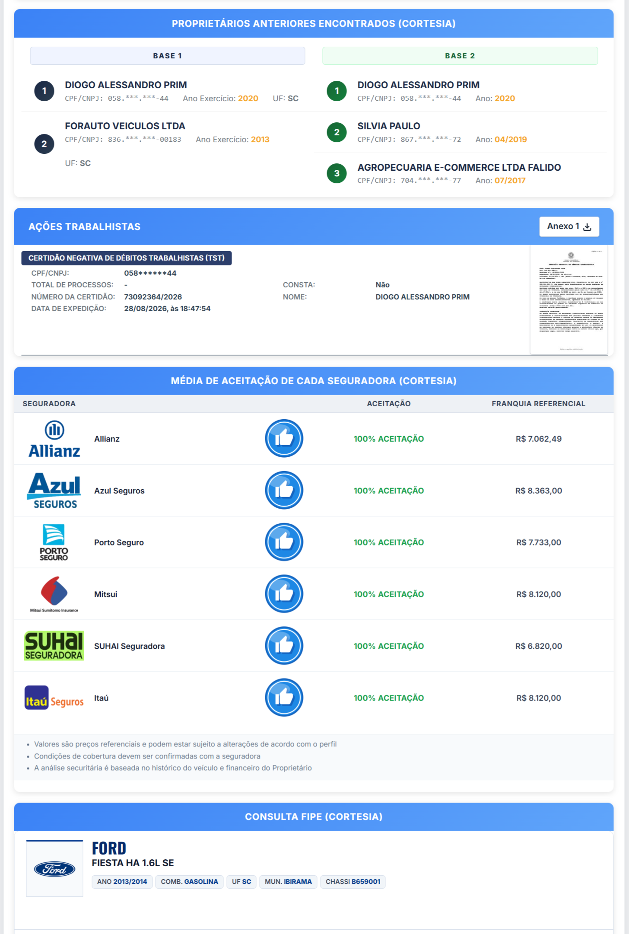Click 100% ACEITAÇÃO text for Itaú
629x934 pixels.
(389, 698)
